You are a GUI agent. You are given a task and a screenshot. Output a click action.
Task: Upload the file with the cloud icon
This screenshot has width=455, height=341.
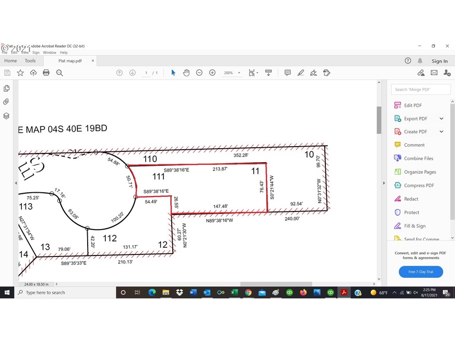[x=33, y=73]
